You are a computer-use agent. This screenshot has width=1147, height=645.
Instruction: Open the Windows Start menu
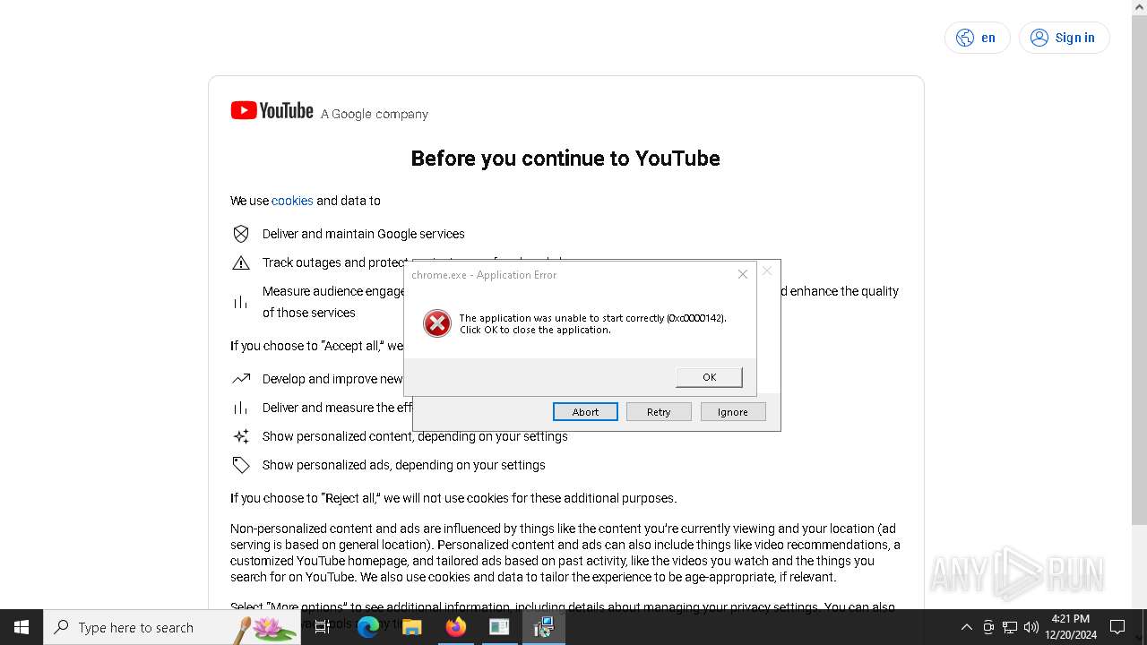pos(22,627)
